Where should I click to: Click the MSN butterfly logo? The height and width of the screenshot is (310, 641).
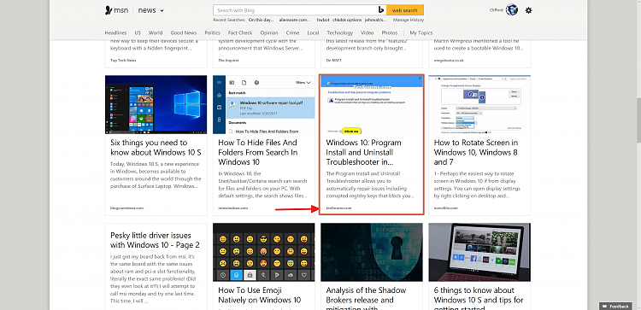(109, 10)
